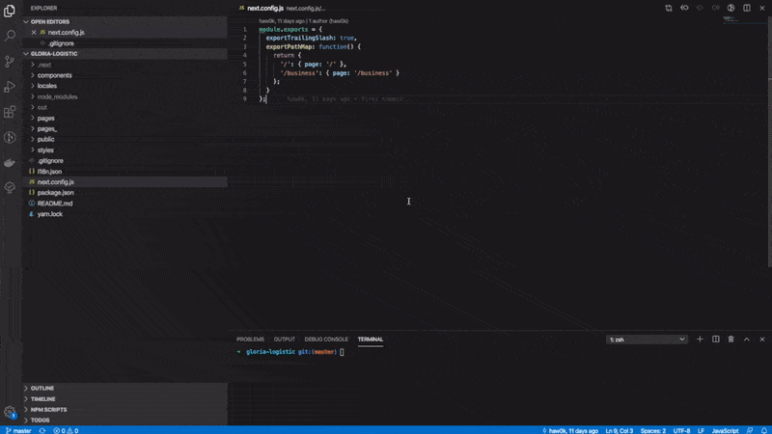Close next.config.js in Open Editors list
Screen dimensions: 772x434
point(34,33)
